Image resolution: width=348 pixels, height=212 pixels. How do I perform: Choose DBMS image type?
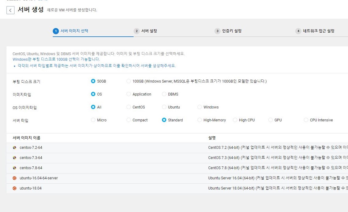(164, 94)
